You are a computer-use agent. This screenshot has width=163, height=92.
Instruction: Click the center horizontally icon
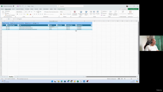(x=36, y=14)
